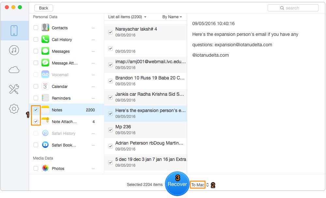The width and height of the screenshot is (326, 198).
Task: Click the blue Recover button
Action: tap(177, 184)
